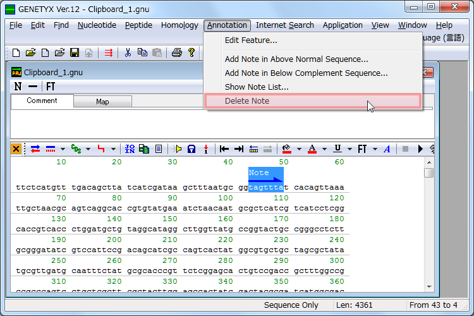Click the grayed paste clipboard icon
The width and height of the screenshot is (474, 316).
[157, 52]
